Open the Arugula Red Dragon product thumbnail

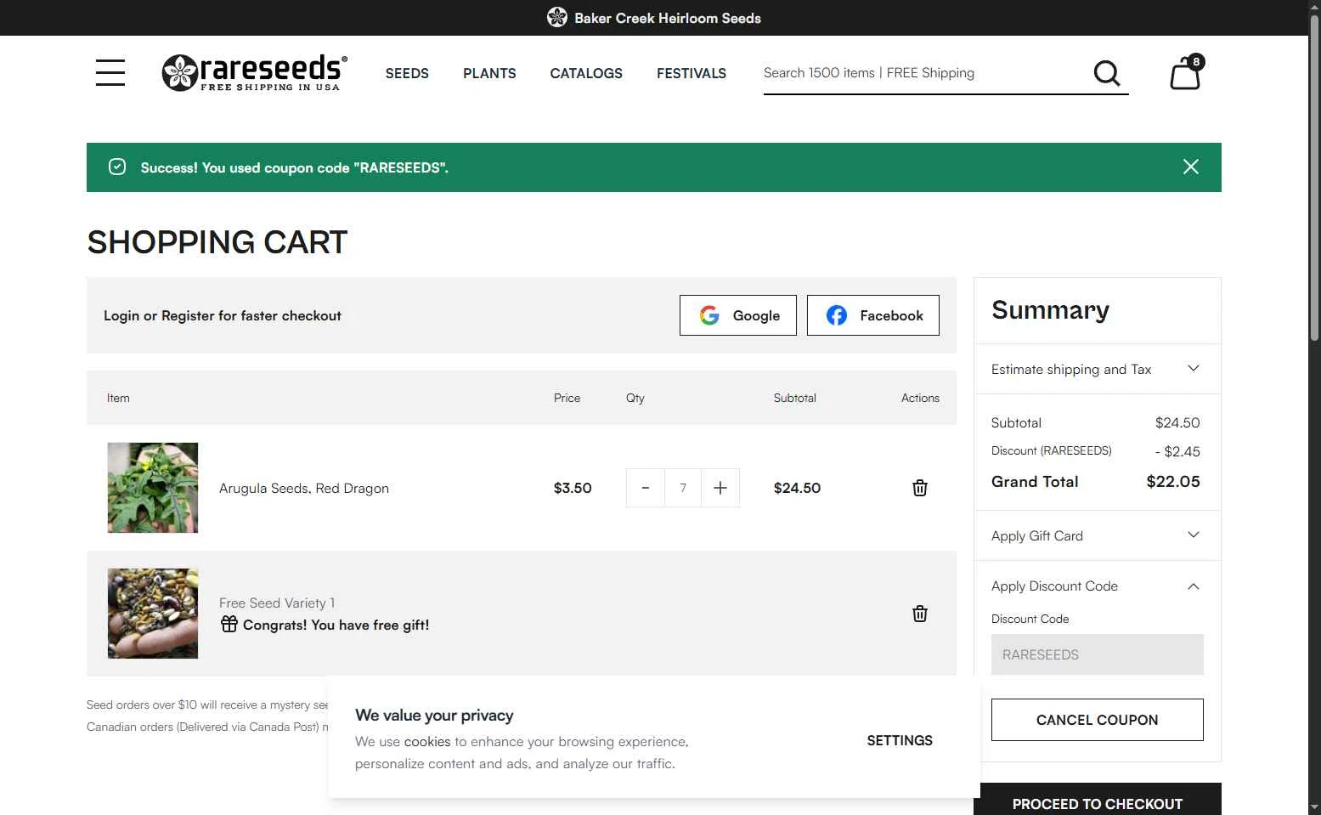153,488
